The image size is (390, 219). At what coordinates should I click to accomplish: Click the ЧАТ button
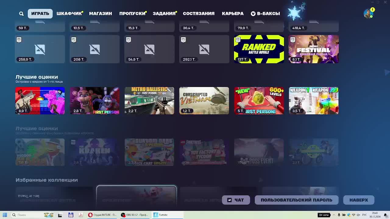click(x=236, y=200)
